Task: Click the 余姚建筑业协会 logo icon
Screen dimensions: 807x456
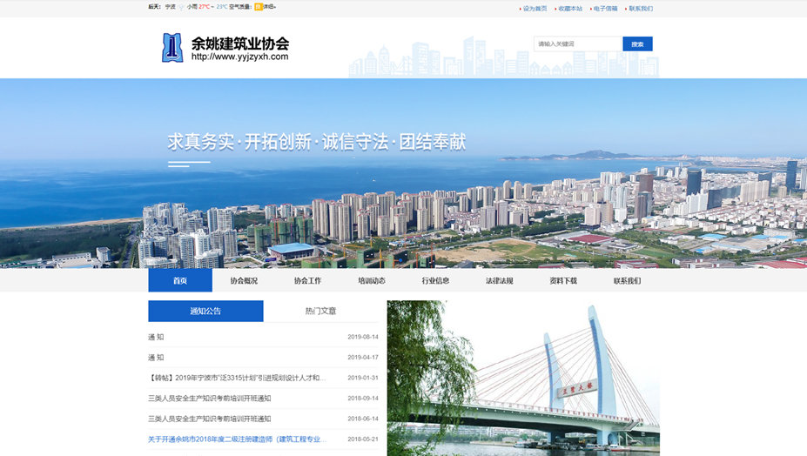Action: tap(171, 48)
